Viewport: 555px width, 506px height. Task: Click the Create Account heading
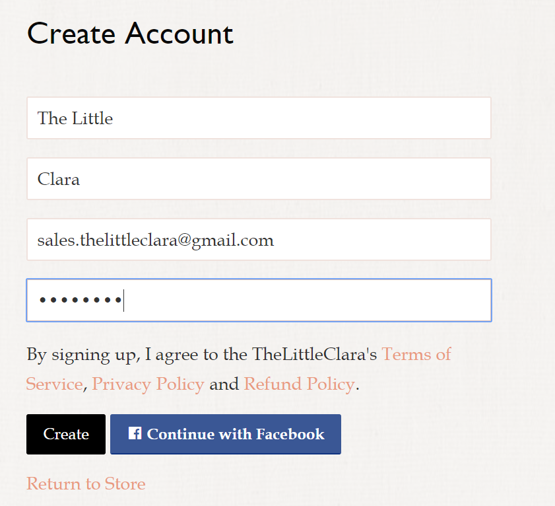[x=130, y=34]
